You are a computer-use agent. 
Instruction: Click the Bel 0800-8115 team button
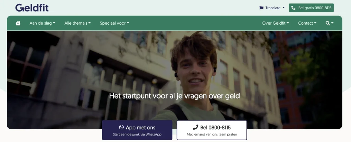(212, 130)
